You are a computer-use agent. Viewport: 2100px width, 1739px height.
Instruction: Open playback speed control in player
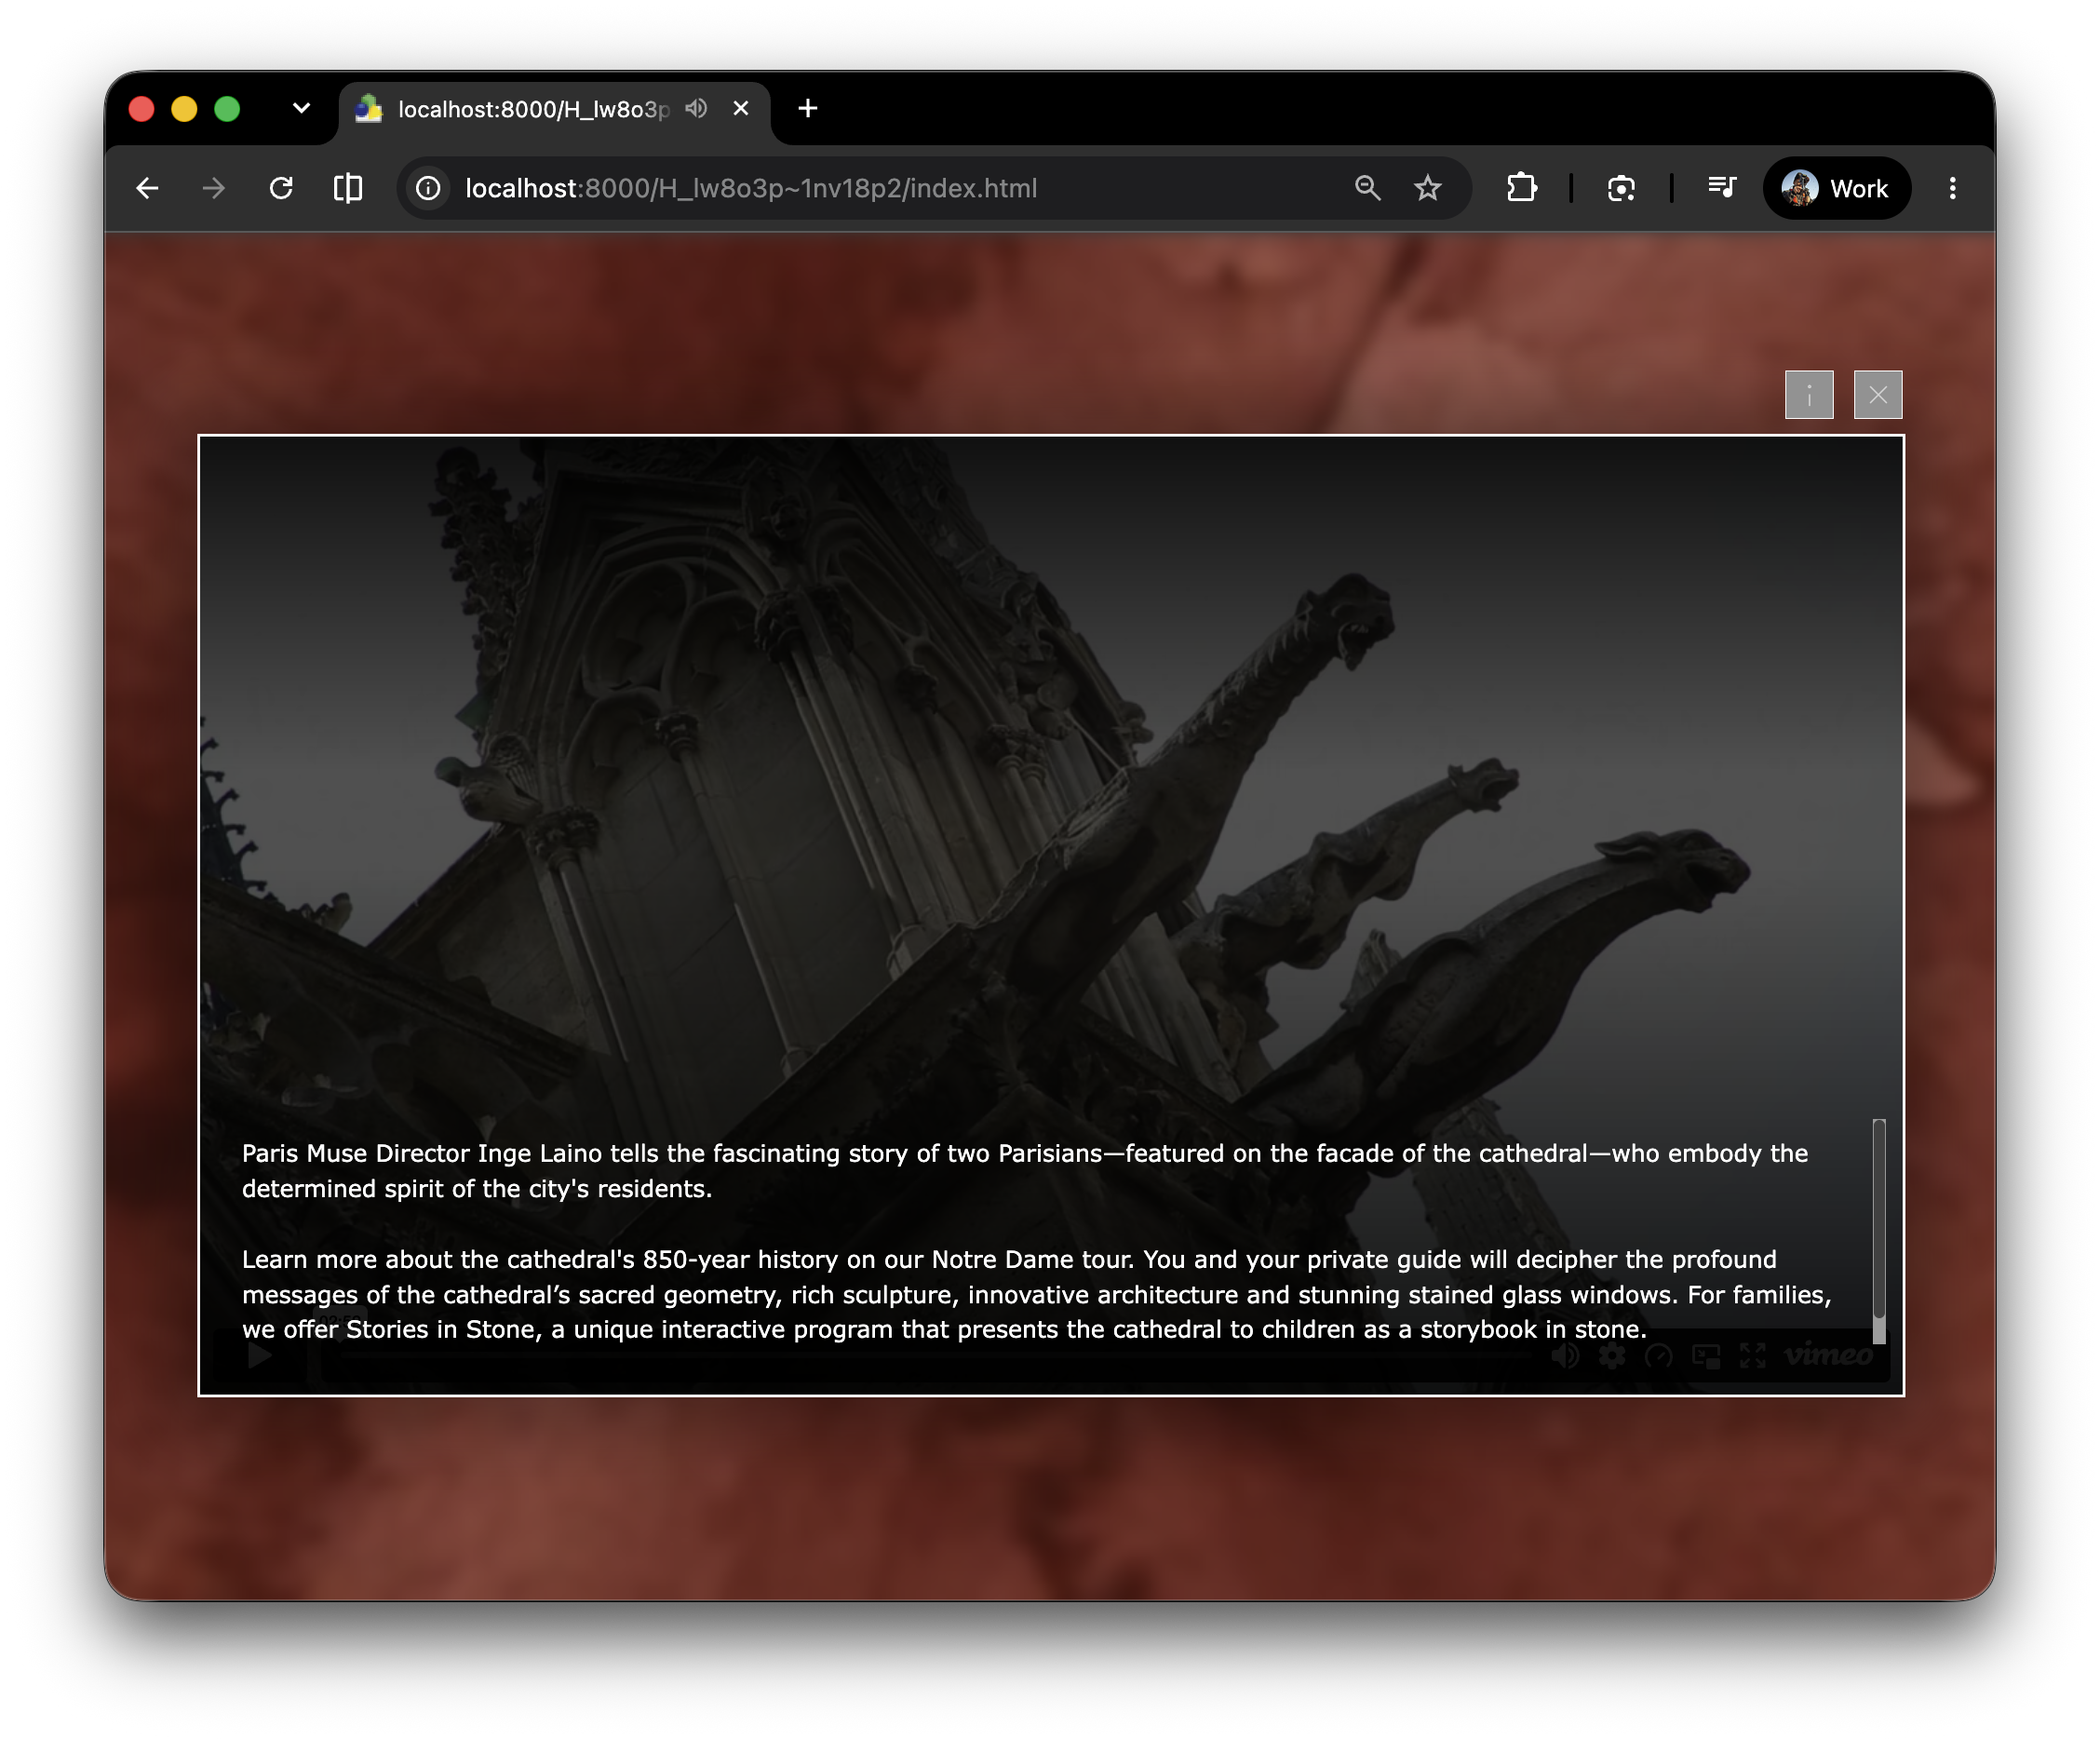tap(1659, 1356)
